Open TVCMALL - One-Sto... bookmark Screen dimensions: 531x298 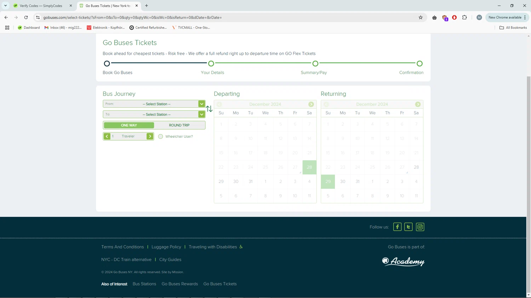click(191, 28)
